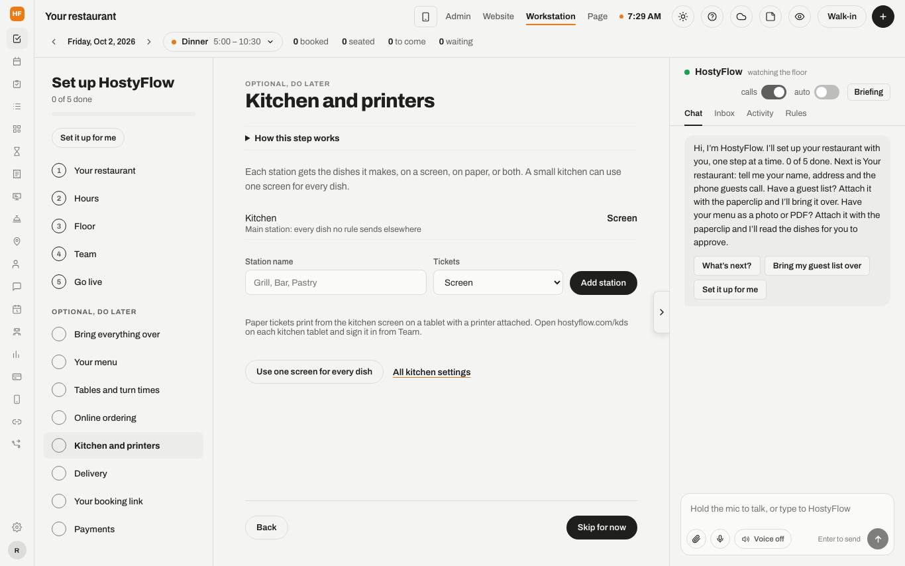Screen dimensions: 905x566
Task: Go to next day with right chevron
Action: pos(149,42)
